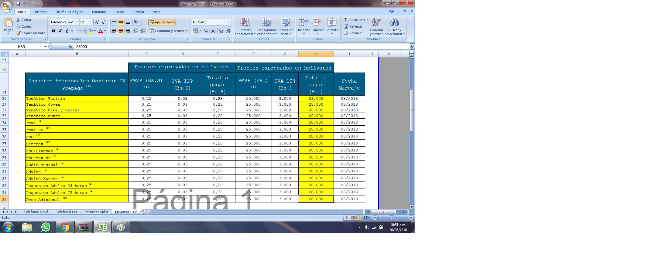Toggle bold (N) formatting

(53, 31)
